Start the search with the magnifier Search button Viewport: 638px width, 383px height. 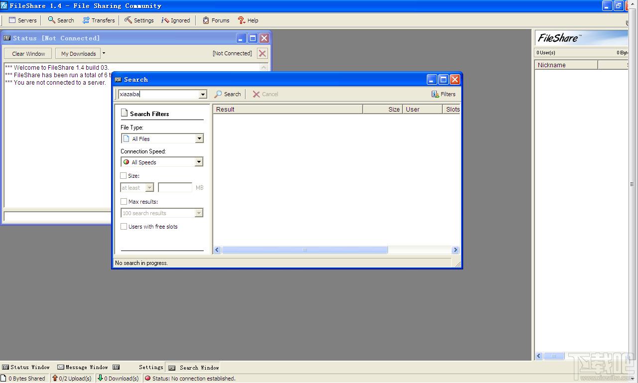228,94
